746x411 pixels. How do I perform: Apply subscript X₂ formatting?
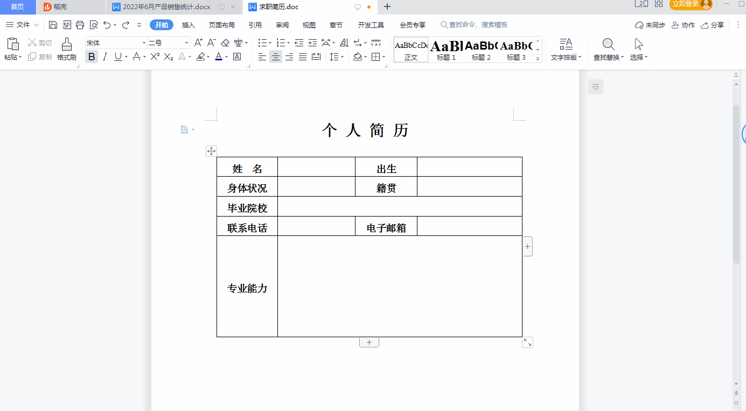pos(169,57)
